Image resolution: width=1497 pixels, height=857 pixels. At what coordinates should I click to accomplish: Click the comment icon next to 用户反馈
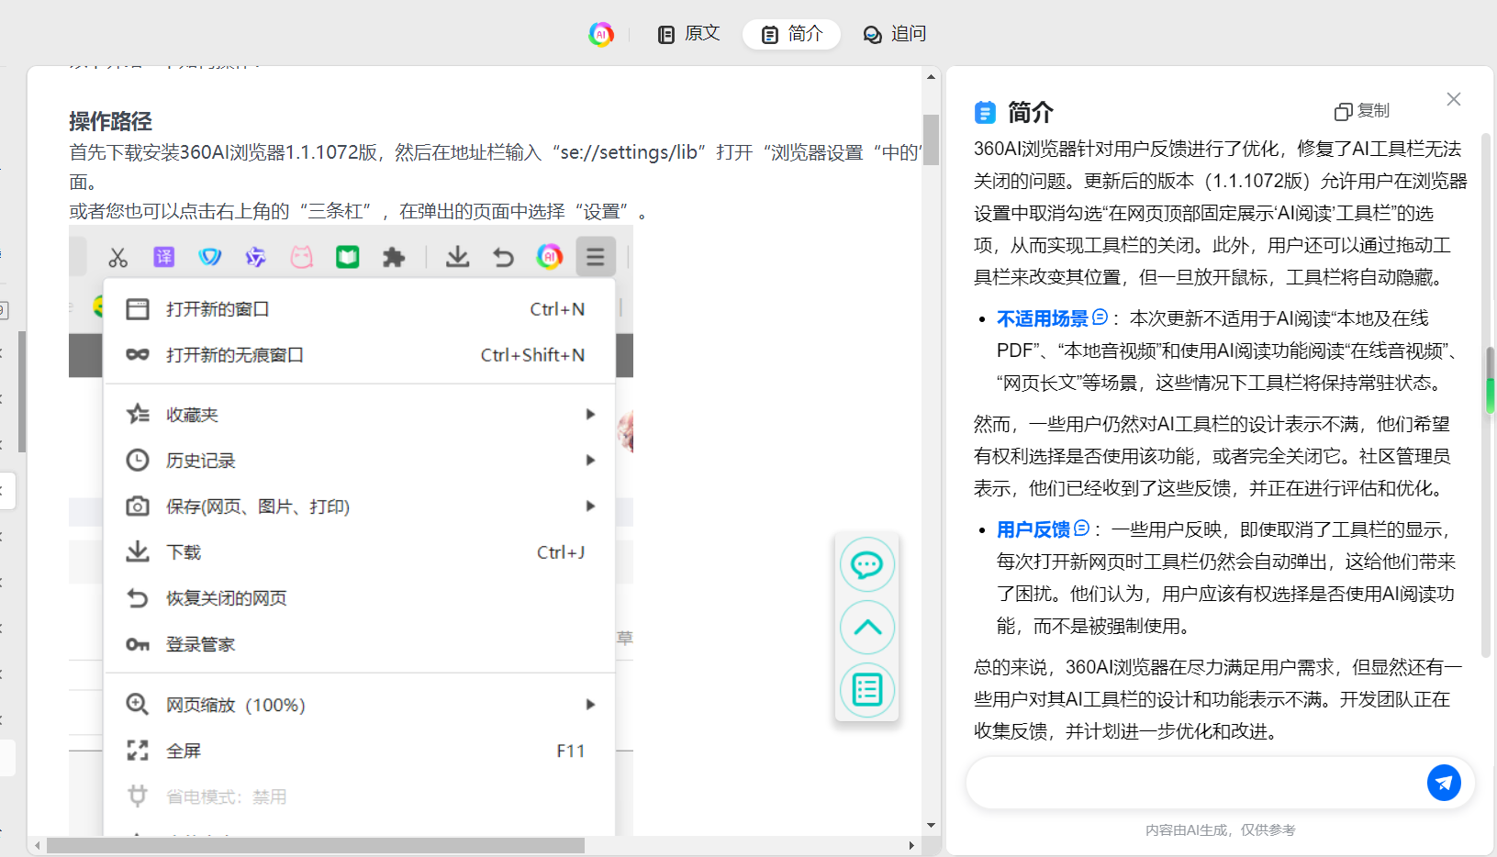(1081, 529)
